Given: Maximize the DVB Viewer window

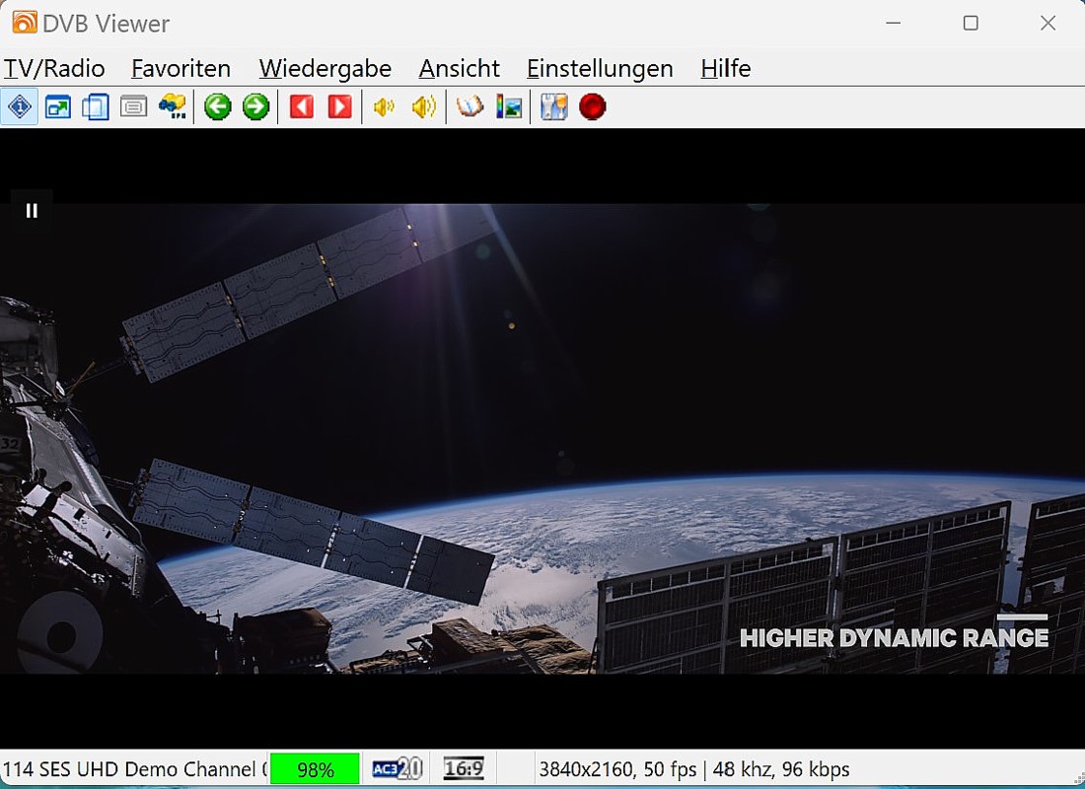Looking at the screenshot, I should pos(971,23).
